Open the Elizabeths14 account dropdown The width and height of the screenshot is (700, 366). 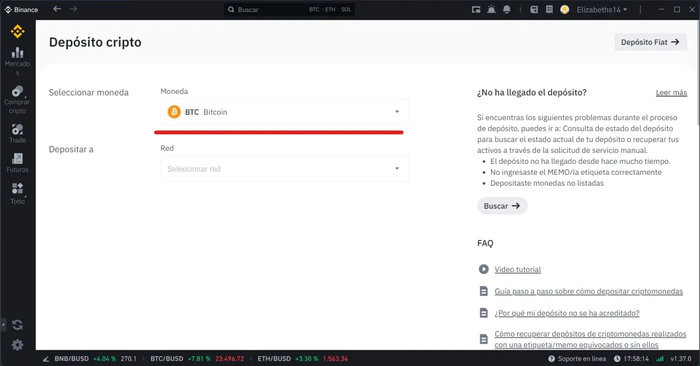click(x=602, y=9)
